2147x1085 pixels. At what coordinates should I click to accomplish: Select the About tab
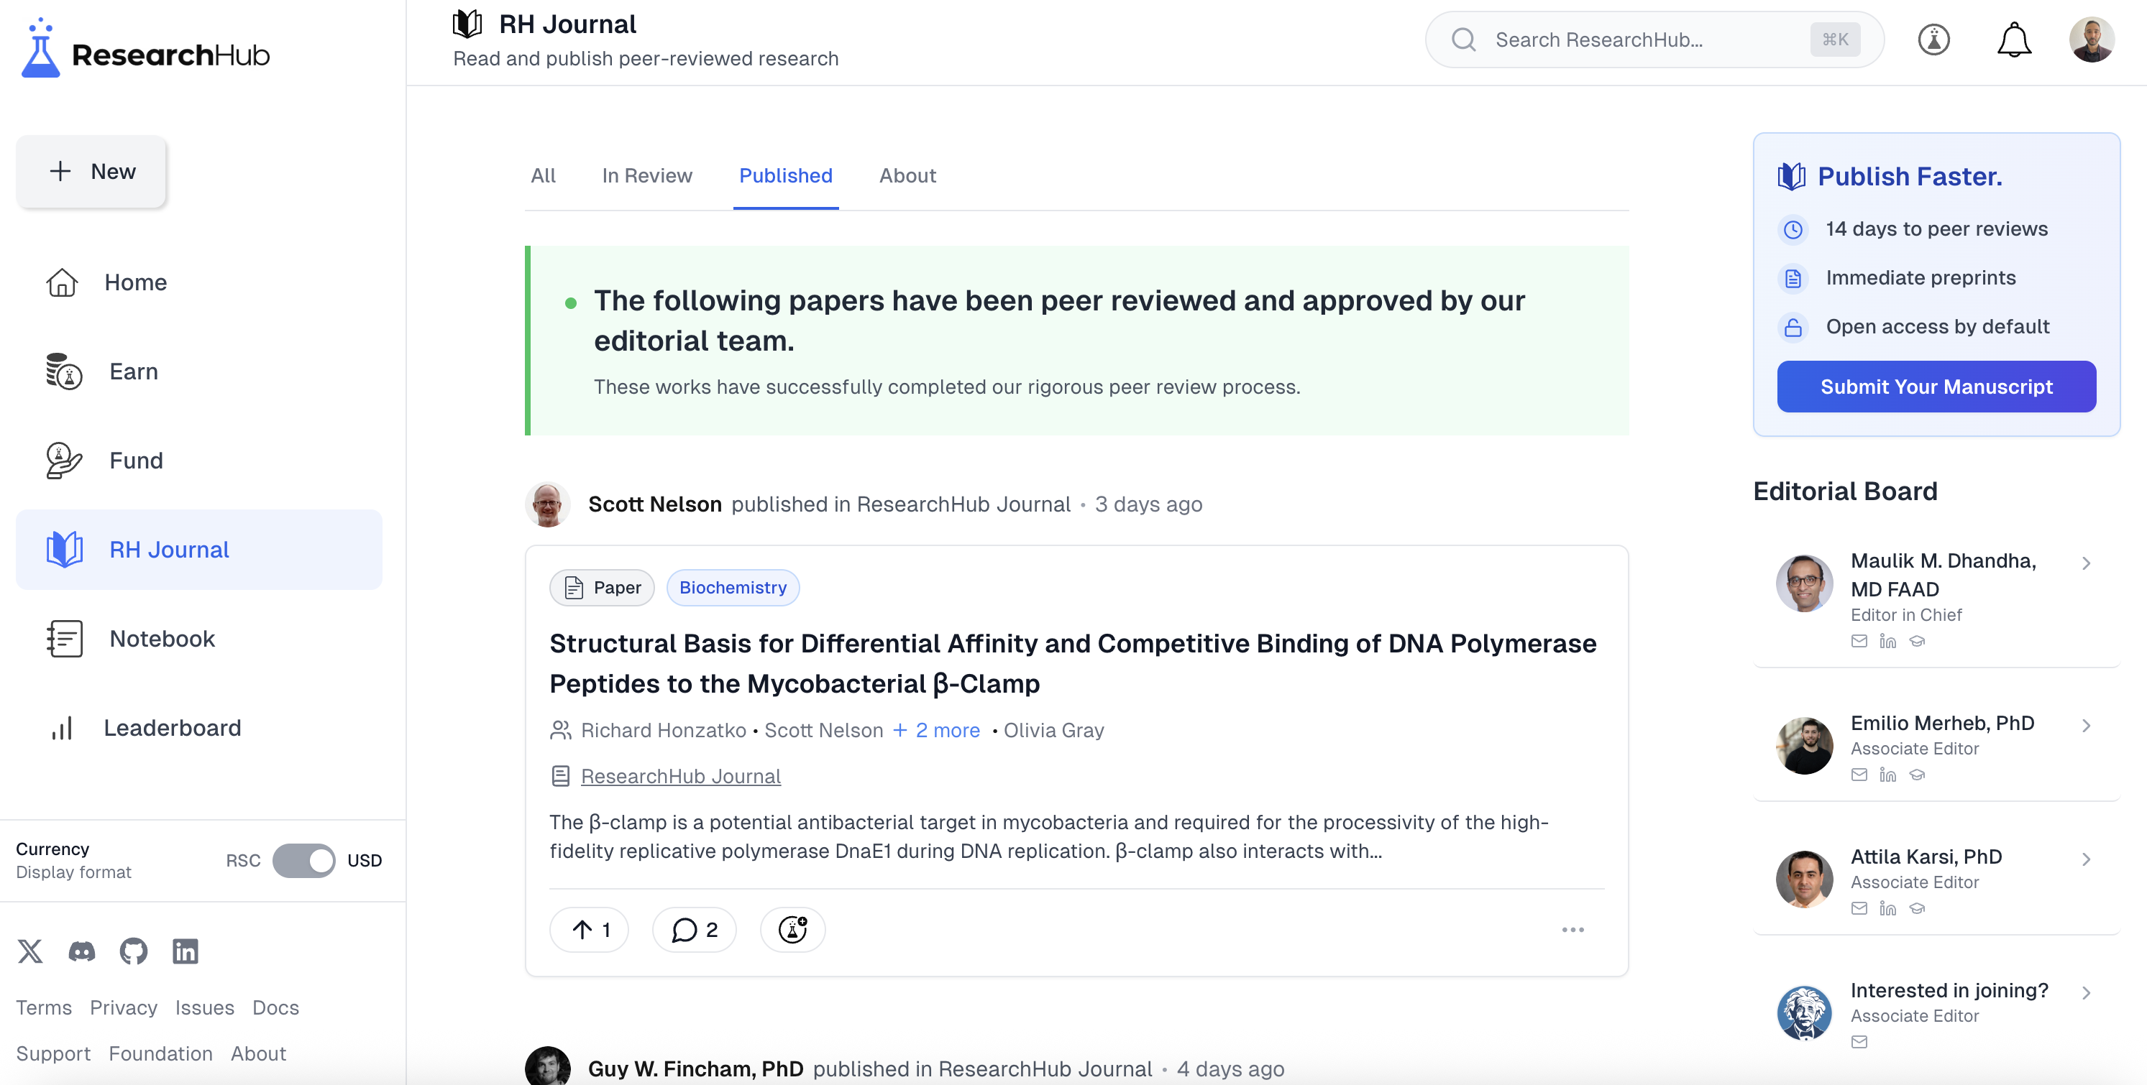pyautogui.click(x=907, y=176)
